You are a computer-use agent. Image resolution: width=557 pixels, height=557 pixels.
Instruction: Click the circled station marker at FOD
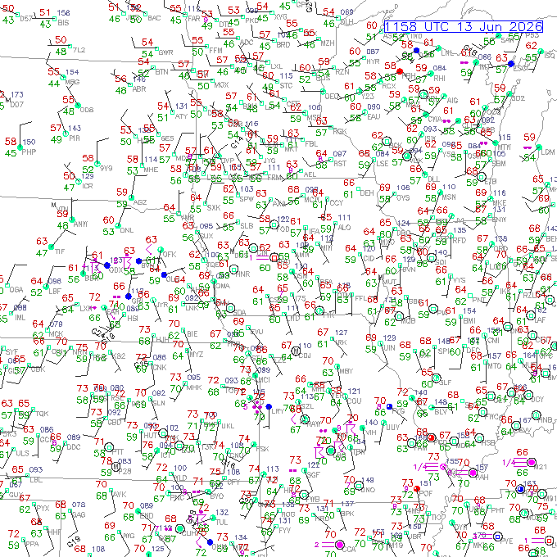[274, 224]
